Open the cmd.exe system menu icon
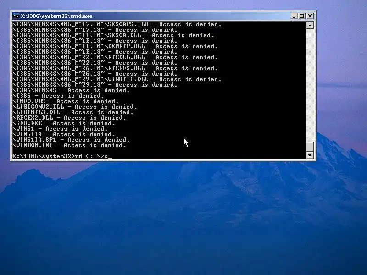This screenshot has width=367, height=275. [16, 16]
